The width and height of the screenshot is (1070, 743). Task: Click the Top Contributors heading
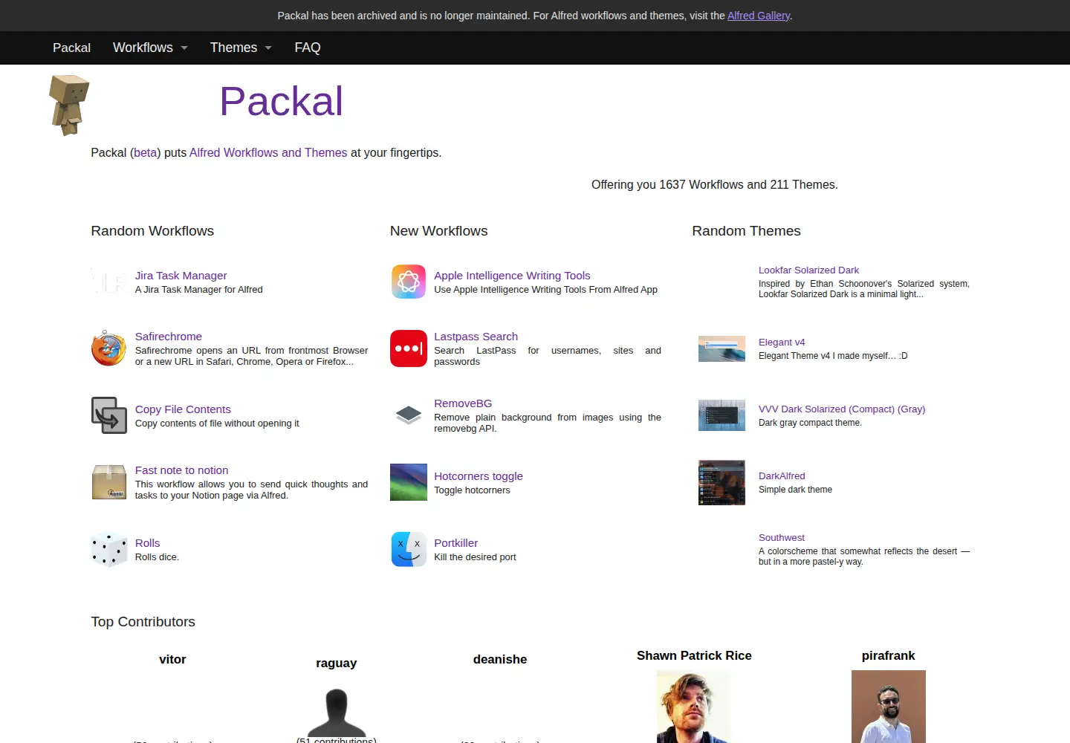(x=143, y=622)
